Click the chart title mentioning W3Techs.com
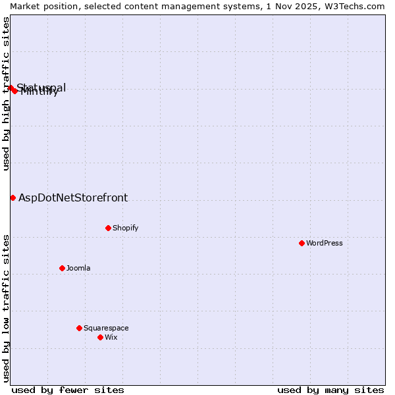The height and width of the screenshot is (395, 395). tap(197, 6)
